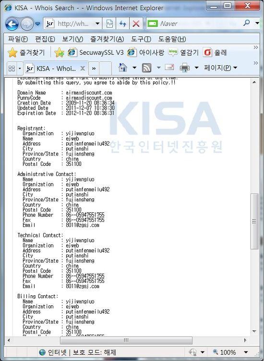
Task: Open the search provider dropdown arrow
Action: [257, 23]
